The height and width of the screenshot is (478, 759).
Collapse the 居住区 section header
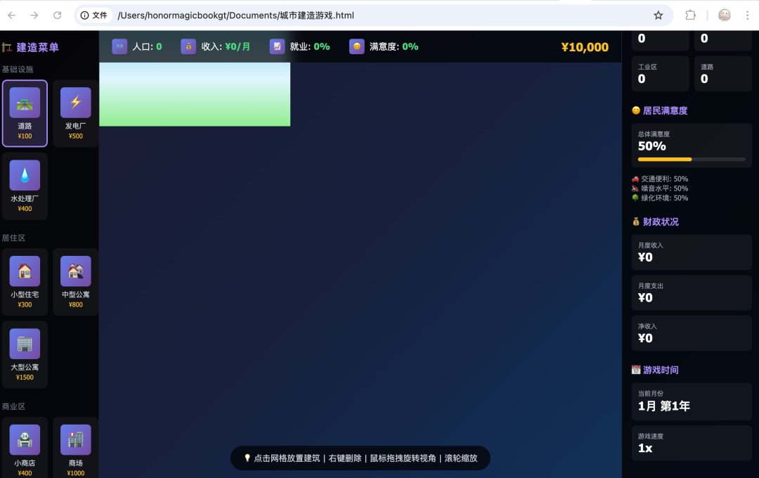pyautogui.click(x=14, y=238)
